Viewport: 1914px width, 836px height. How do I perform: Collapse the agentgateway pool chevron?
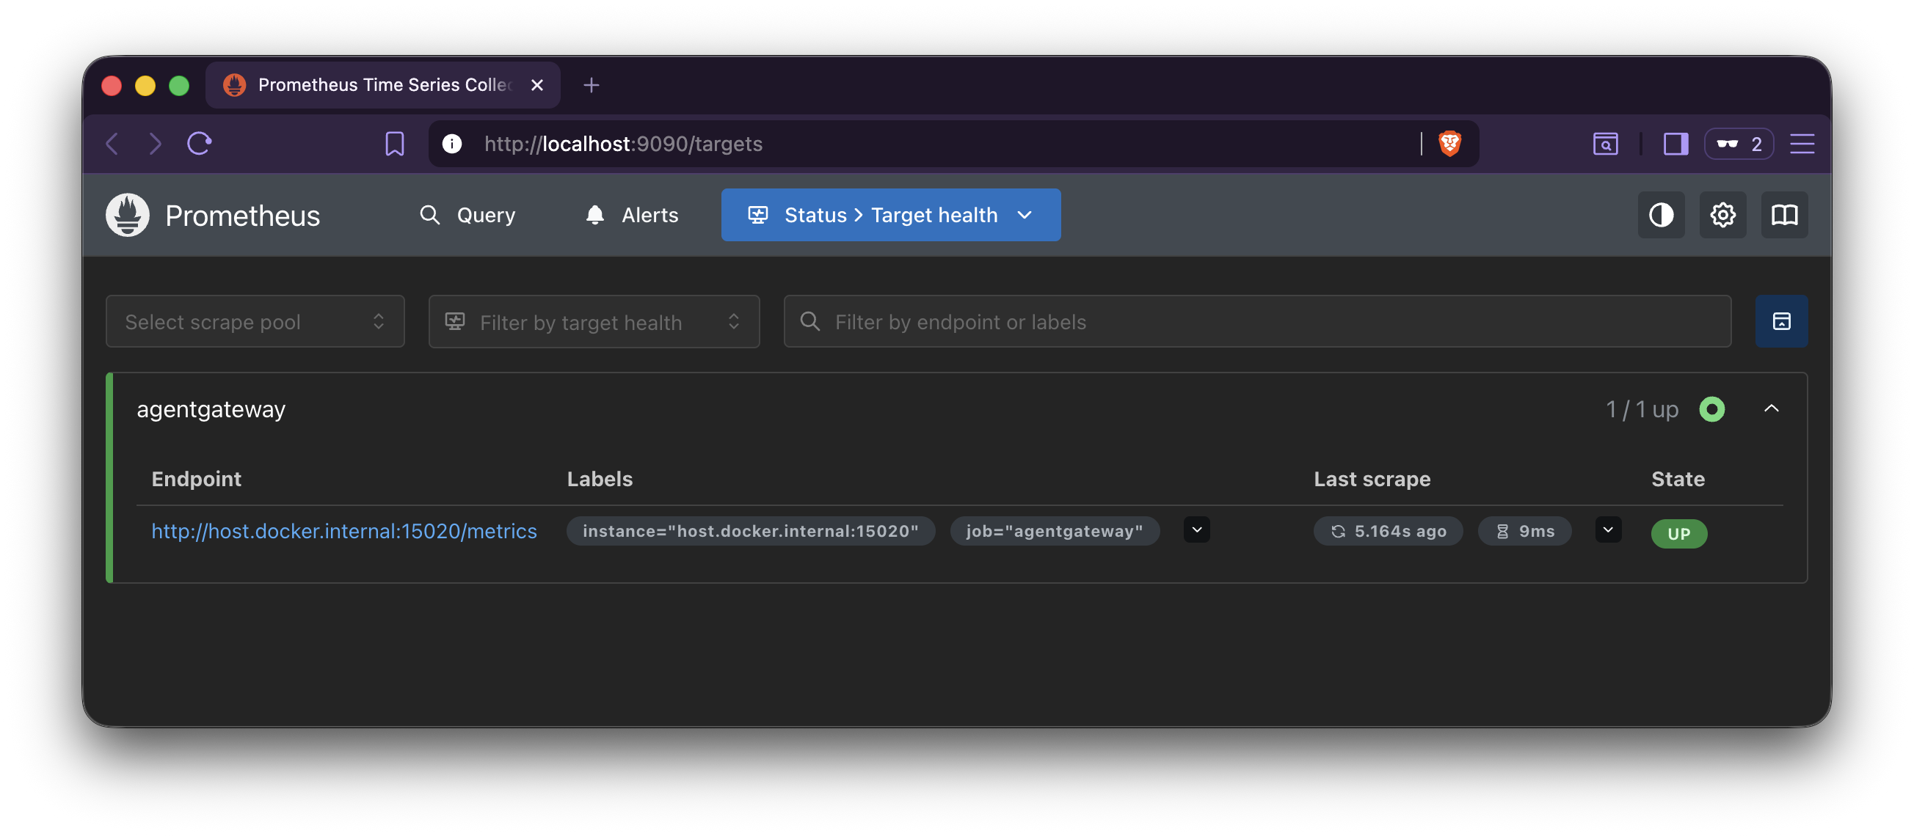[x=1772, y=408]
